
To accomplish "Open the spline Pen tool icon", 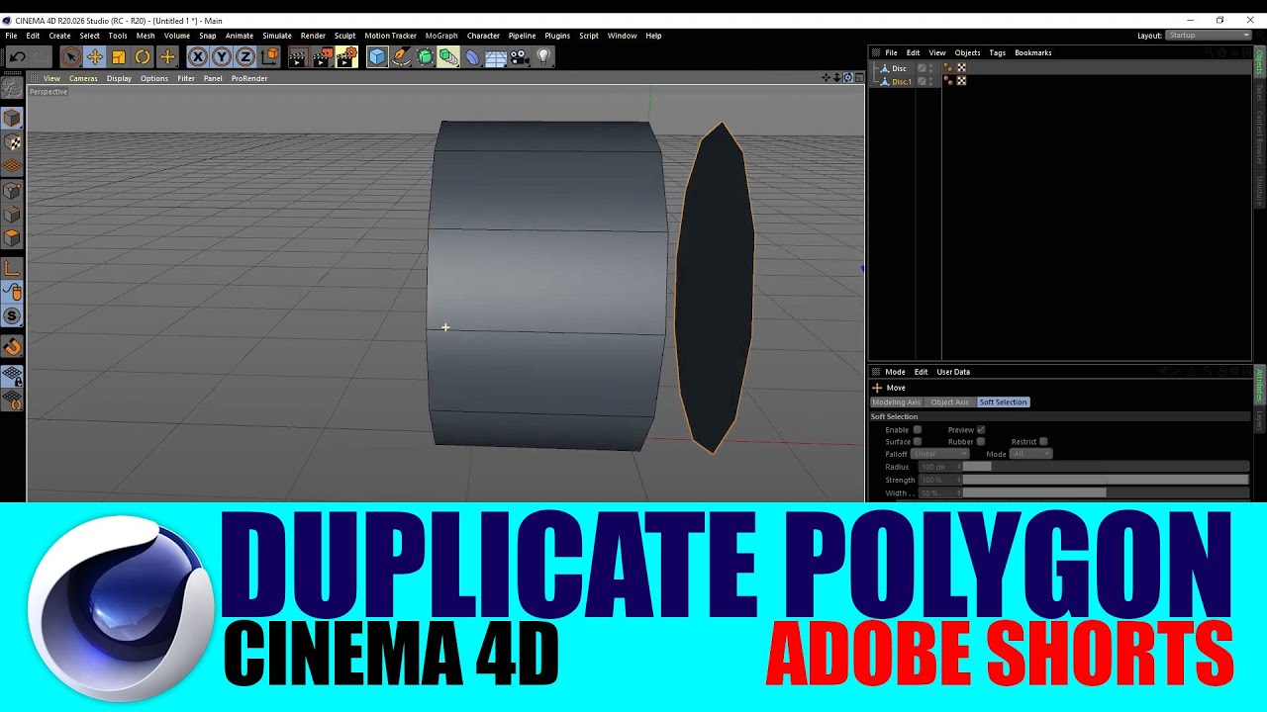I will pyautogui.click(x=401, y=57).
